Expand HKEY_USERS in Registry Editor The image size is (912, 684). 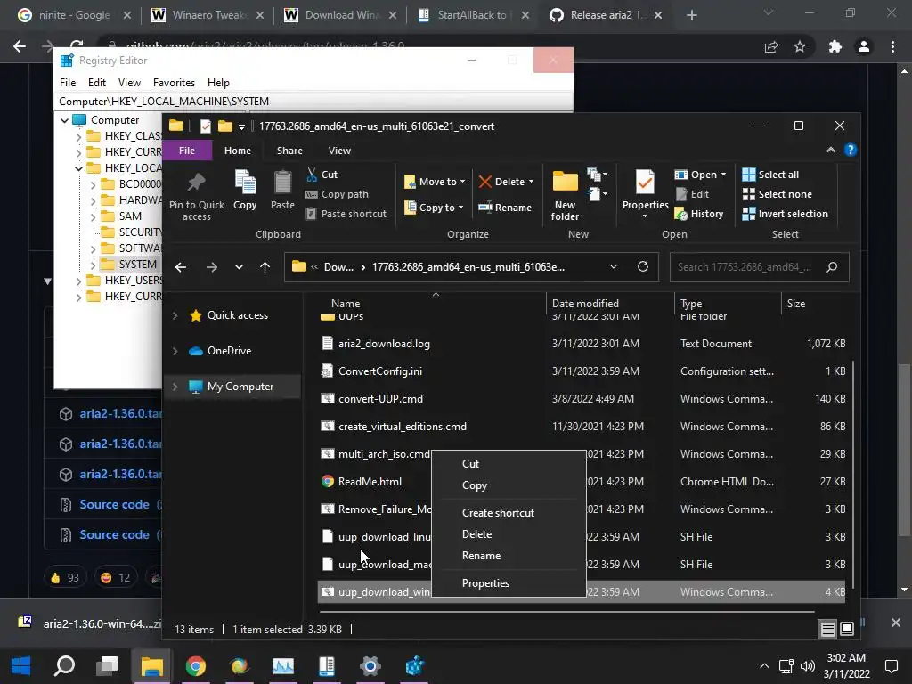[x=79, y=281]
